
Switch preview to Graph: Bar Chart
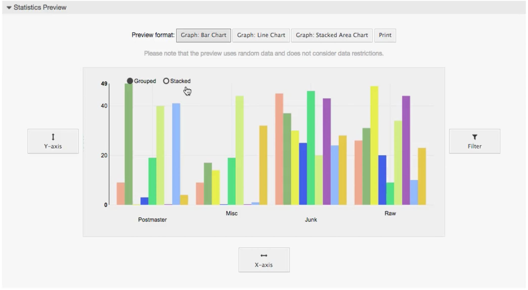click(x=203, y=35)
